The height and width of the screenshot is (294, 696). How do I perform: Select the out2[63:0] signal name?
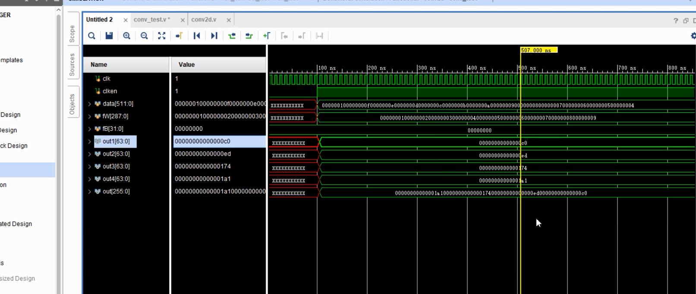pos(116,154)
